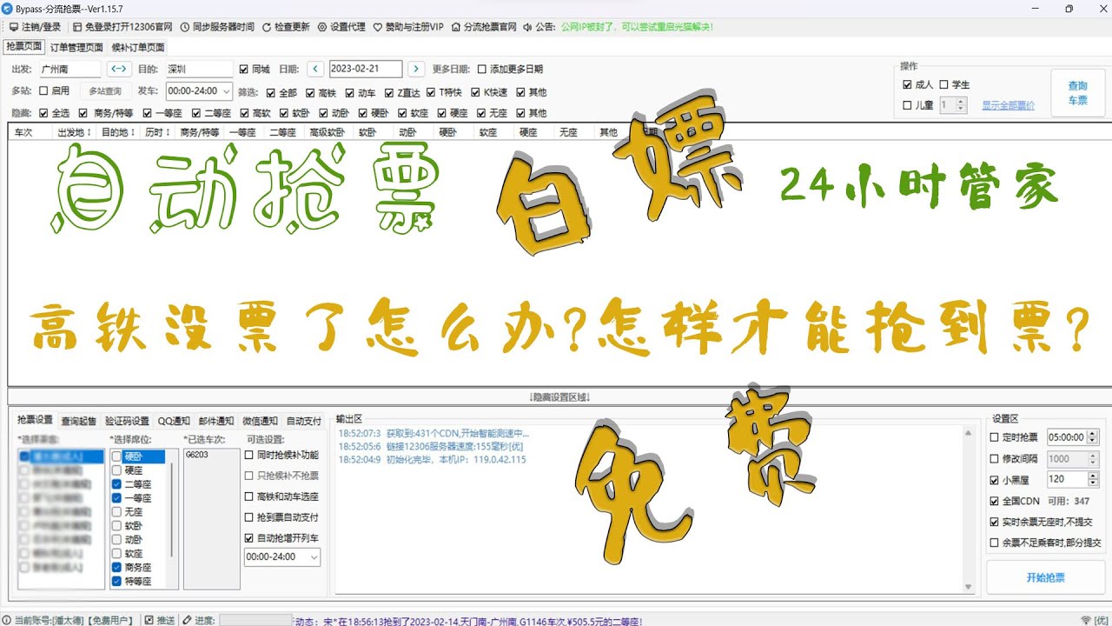Open the 00:00-24:00 dropdown under 自动抢增开列车
Viewport: 1112px width, 626px height.
coord(282,556)
